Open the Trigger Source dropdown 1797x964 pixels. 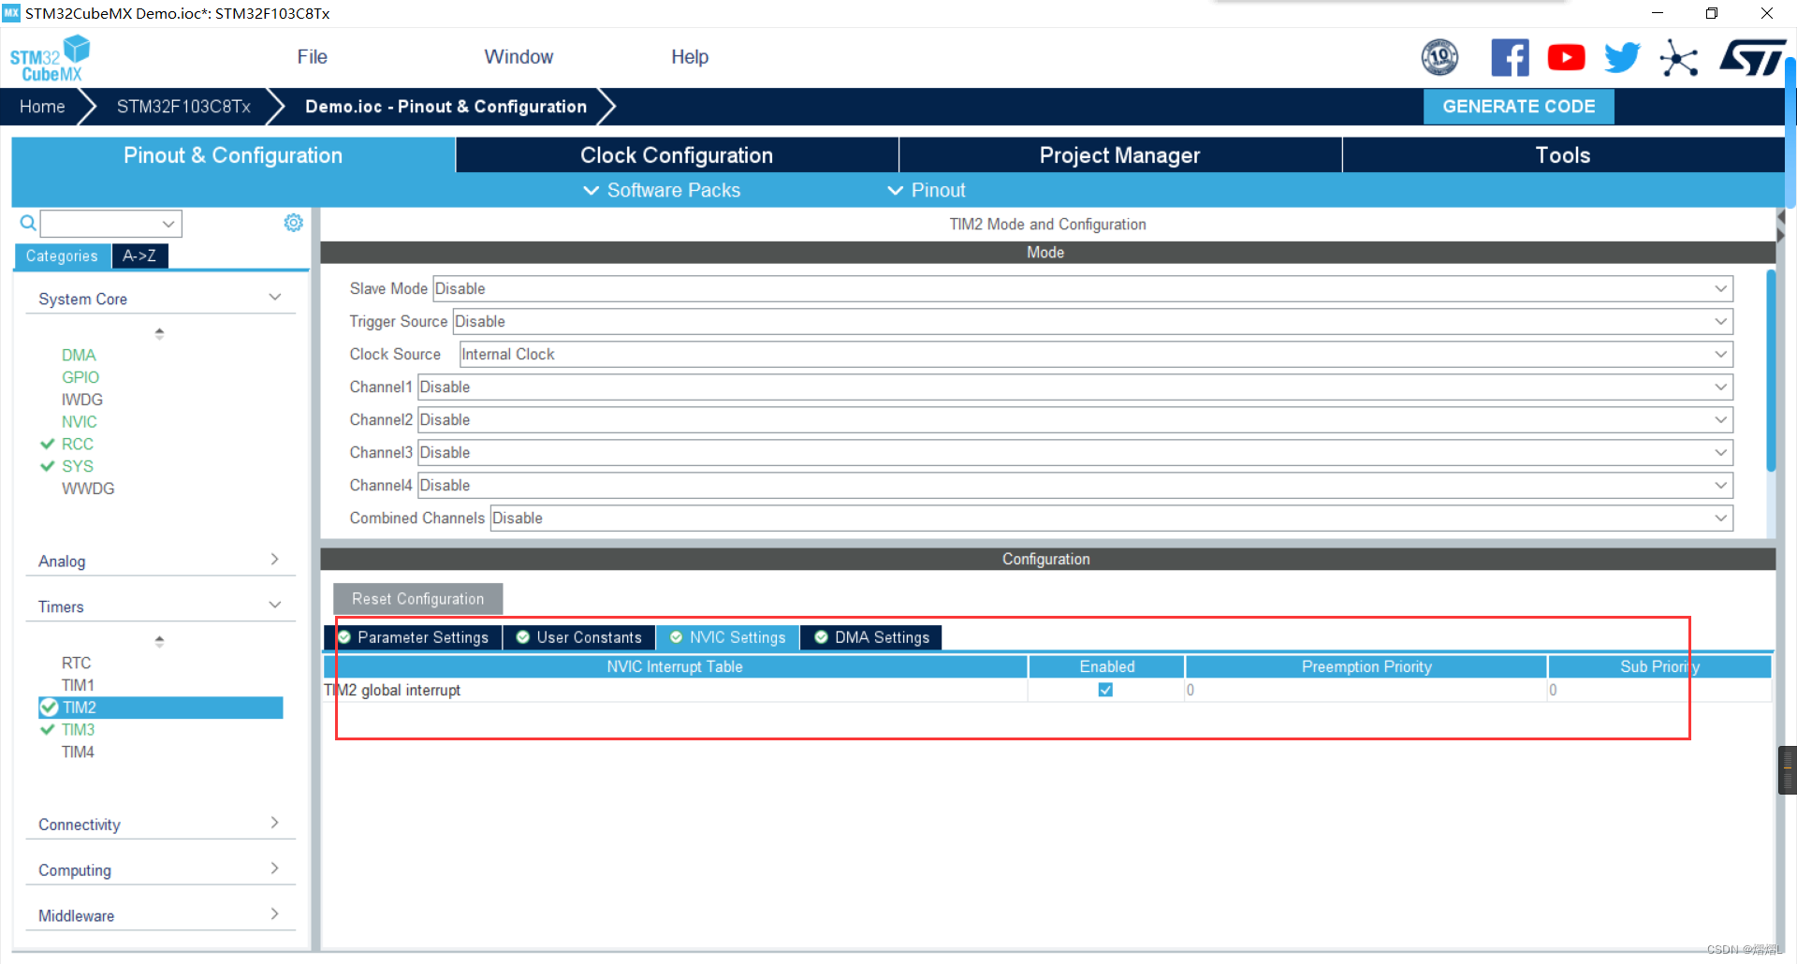click(x=1092, y=321)
